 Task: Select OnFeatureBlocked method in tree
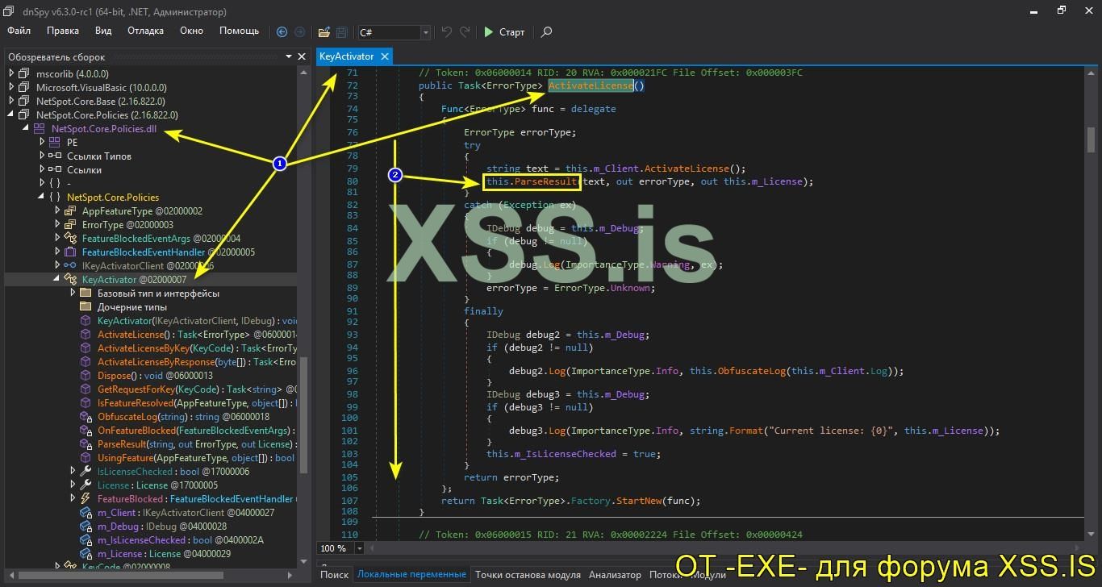[197, 430]
